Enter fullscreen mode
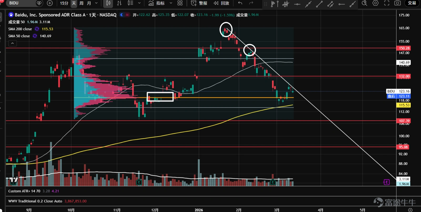 (387, 3)
